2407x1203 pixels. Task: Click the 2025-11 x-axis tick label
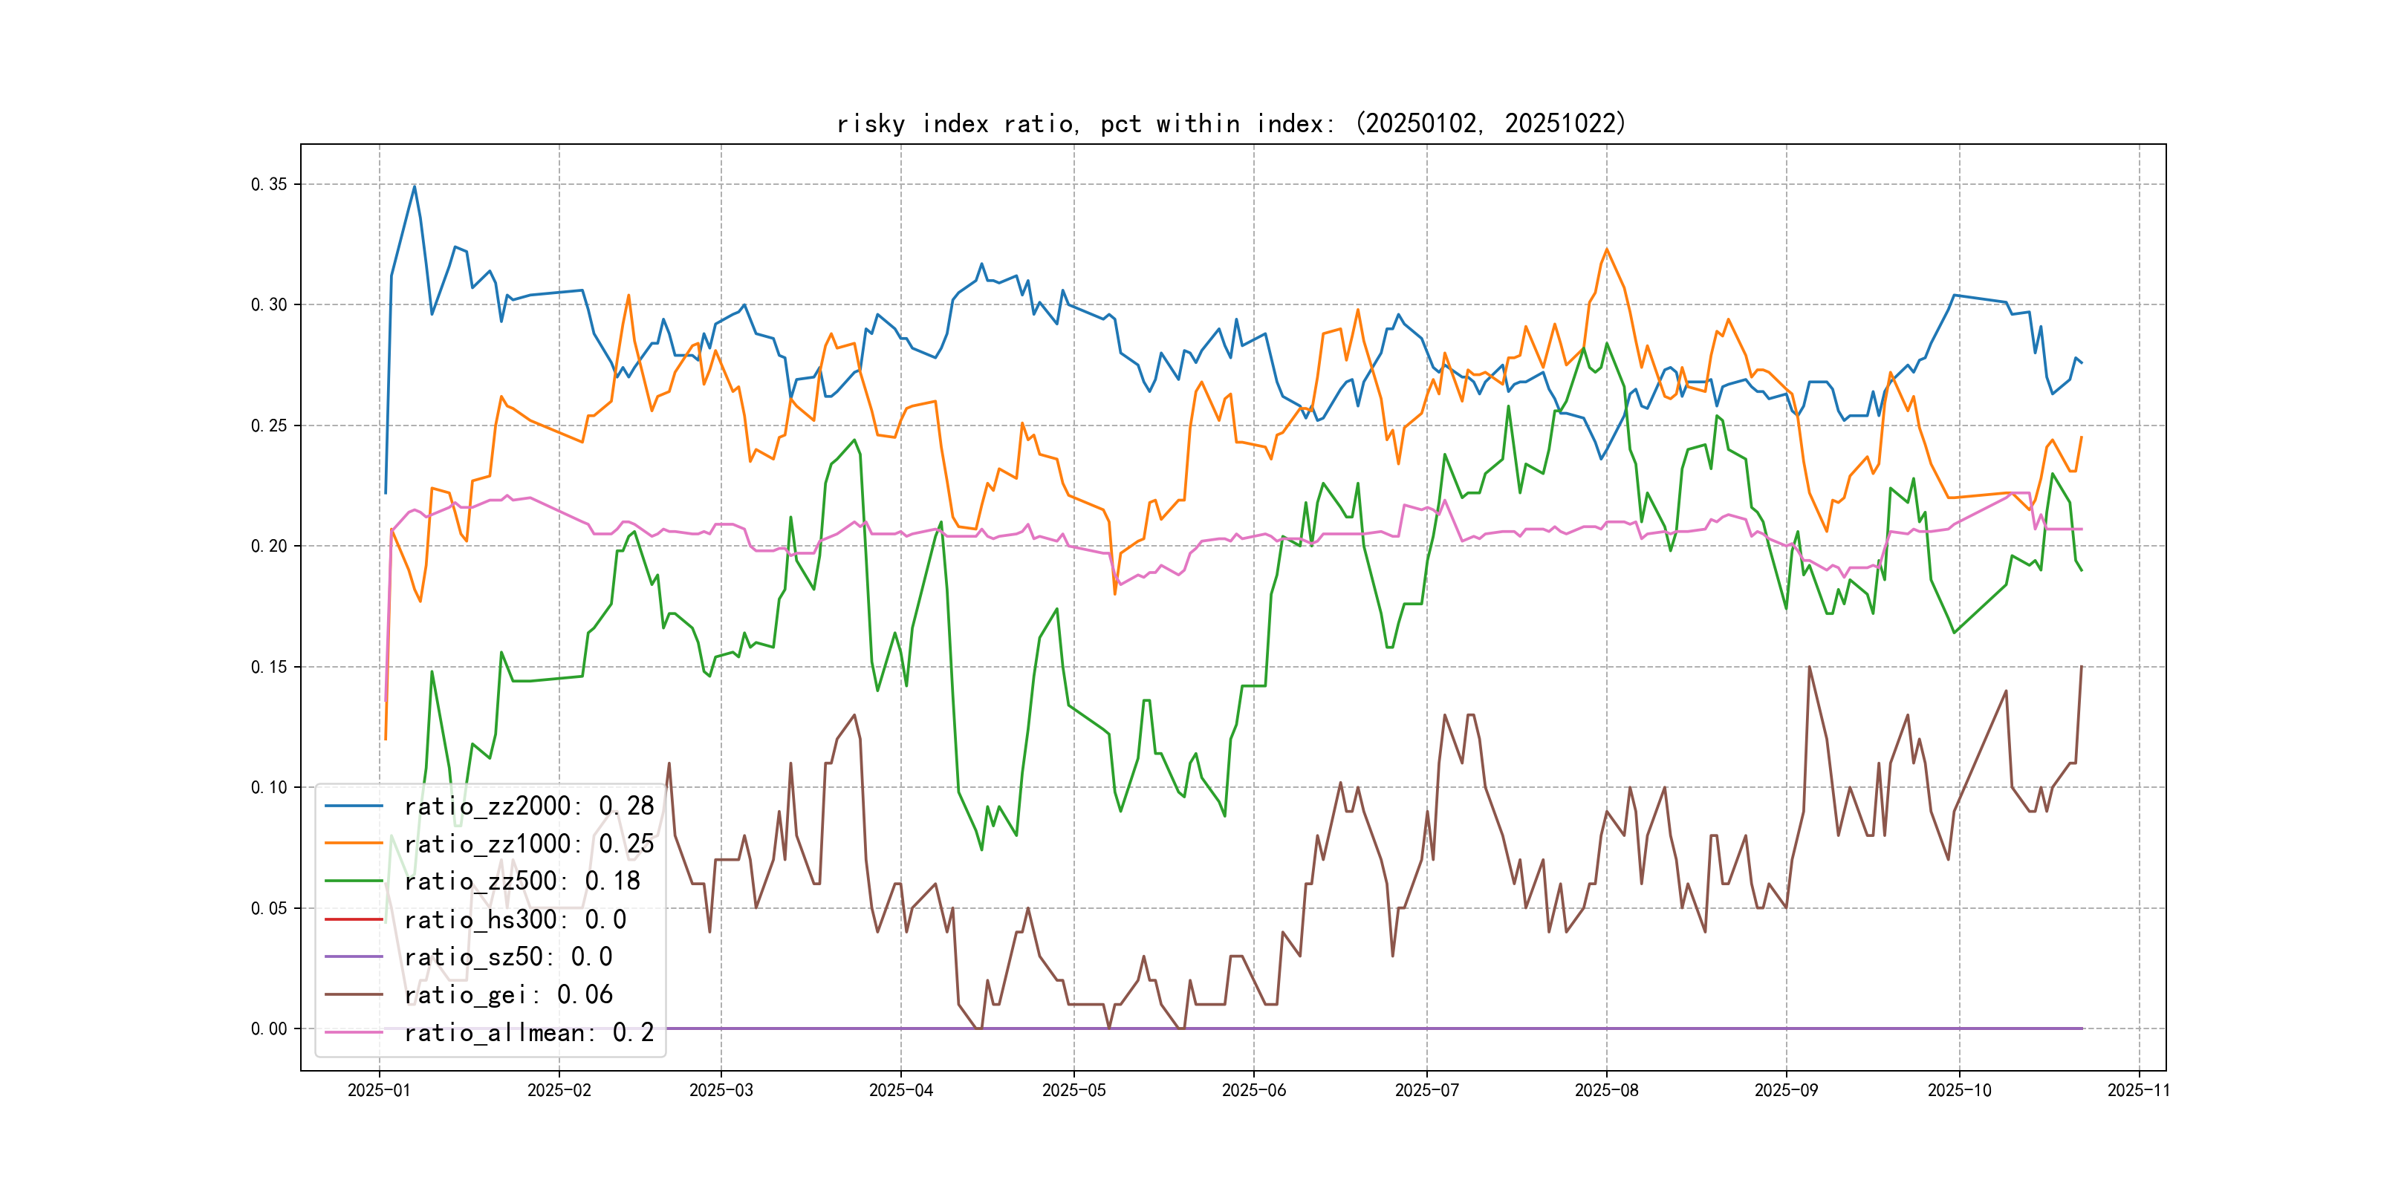(x=2138, y=1090)
